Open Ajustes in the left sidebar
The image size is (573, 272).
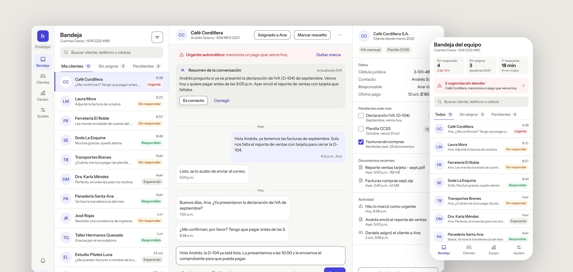pos(43,113)
